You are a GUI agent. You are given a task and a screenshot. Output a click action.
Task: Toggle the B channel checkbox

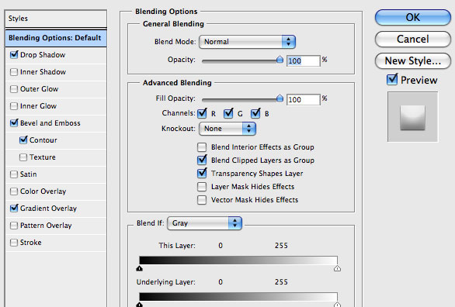(255, 113)
